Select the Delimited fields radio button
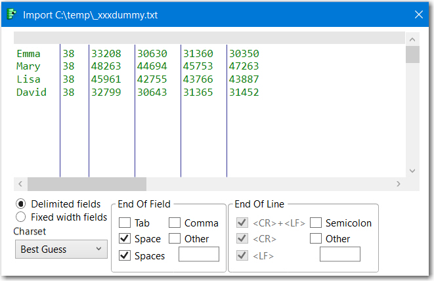This screenshot has width=434, height=281. (x=21, y=204)
